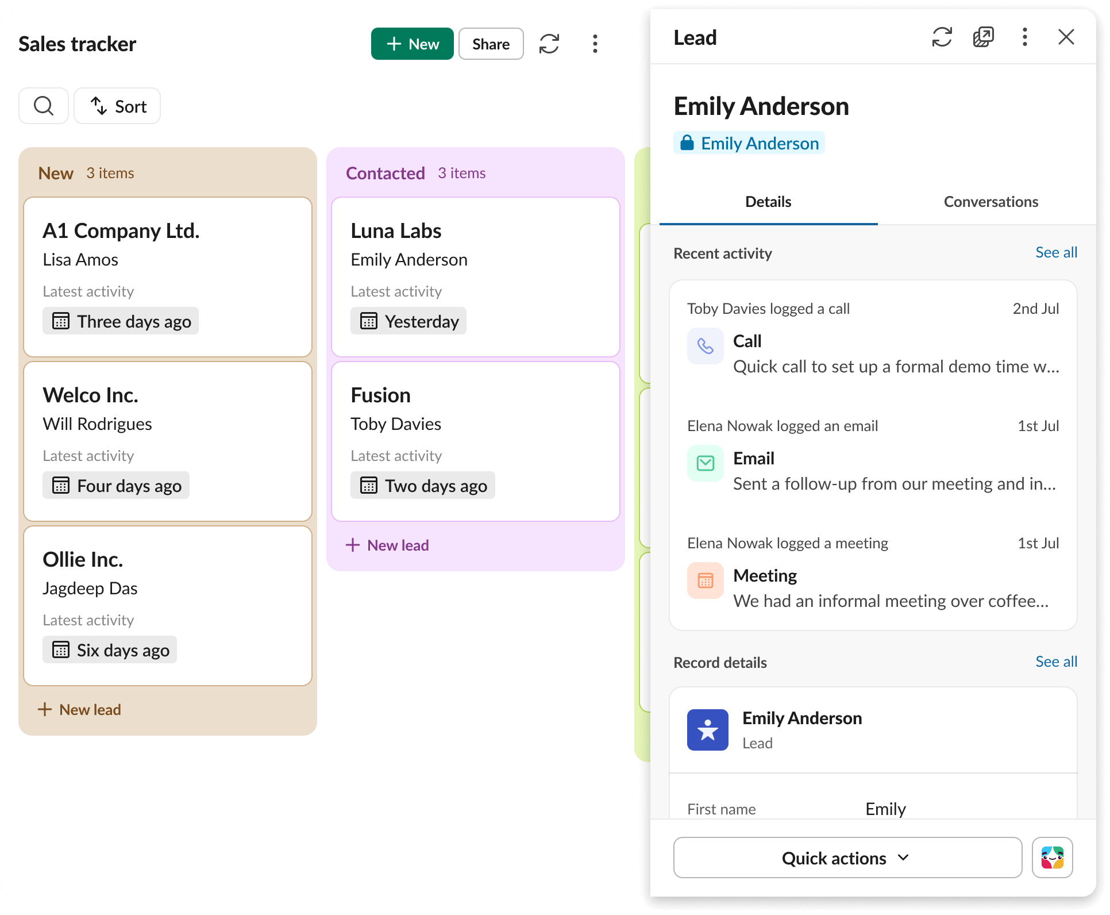Open the Toby Davies logged call entry
The height and width of the screenshot is (915, 1110).
tap(873, 339)
